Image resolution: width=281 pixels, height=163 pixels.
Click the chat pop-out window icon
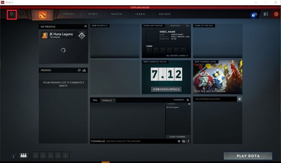coord(184,141)
